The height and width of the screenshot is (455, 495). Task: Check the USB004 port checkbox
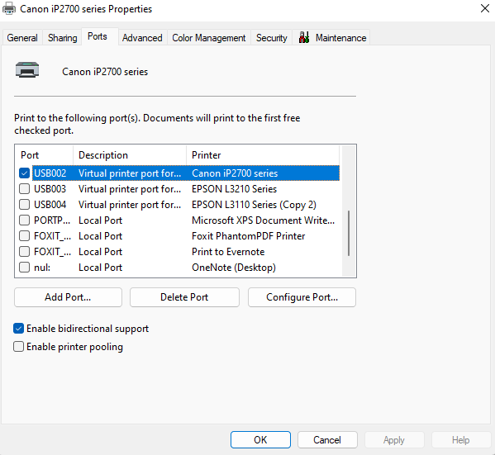tap(24, 205)
